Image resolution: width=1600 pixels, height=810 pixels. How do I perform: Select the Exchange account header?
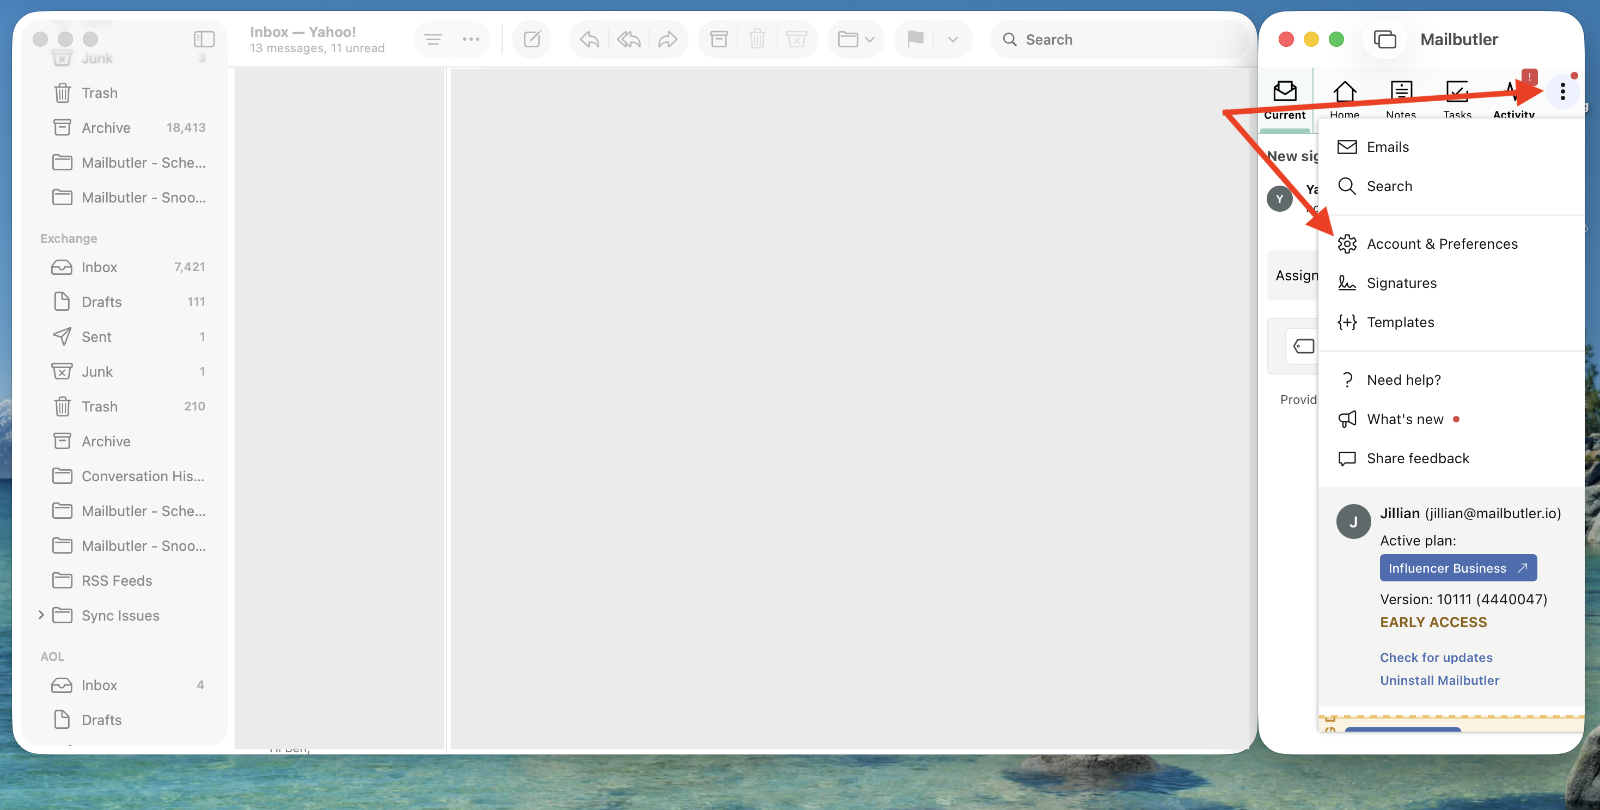click(x=68, y=238)
